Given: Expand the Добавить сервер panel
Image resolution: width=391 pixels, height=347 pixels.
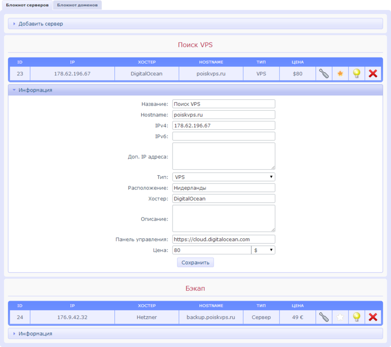Looking at the screenshot, I should (195, 23).
